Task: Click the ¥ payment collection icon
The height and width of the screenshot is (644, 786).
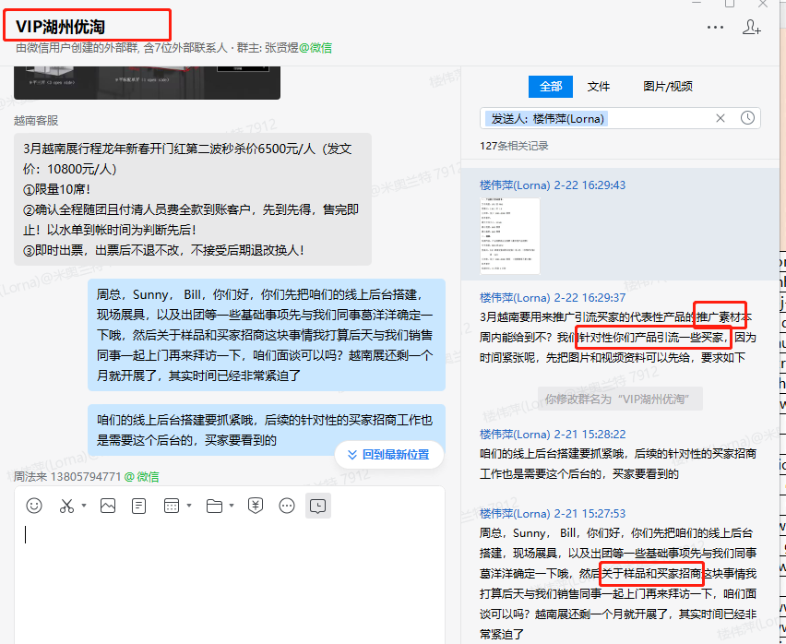Action: (x=256, y=506)
